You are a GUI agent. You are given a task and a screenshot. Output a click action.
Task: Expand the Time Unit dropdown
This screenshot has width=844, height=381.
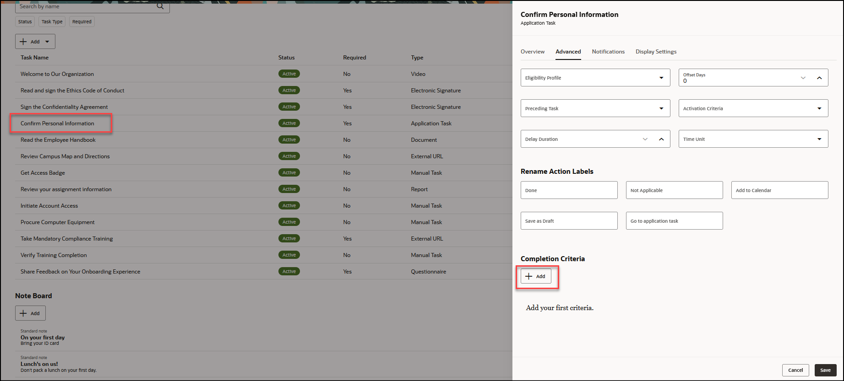tap(819, 139)
